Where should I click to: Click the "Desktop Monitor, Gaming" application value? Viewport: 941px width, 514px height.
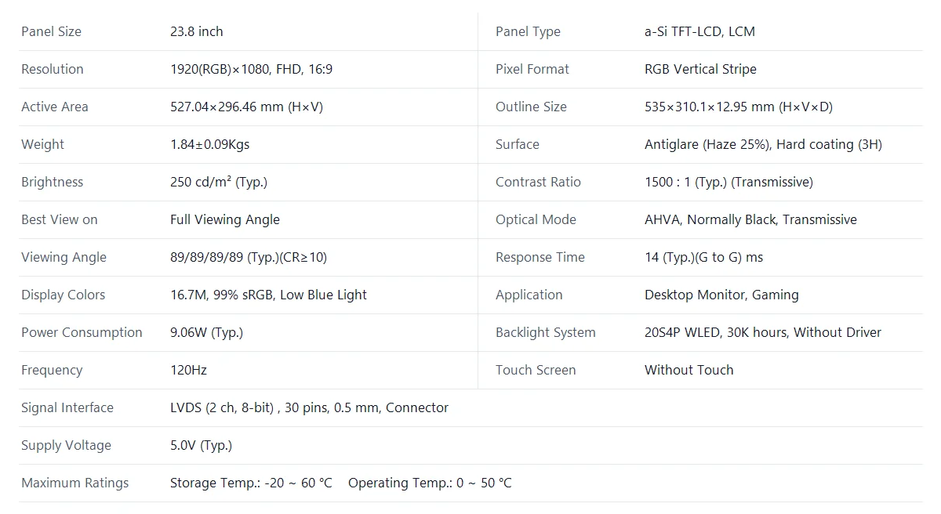point(721,295)
